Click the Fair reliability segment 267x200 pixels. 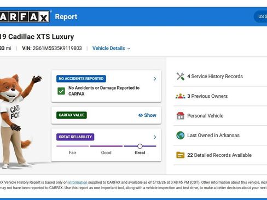(x=73, y=146)
